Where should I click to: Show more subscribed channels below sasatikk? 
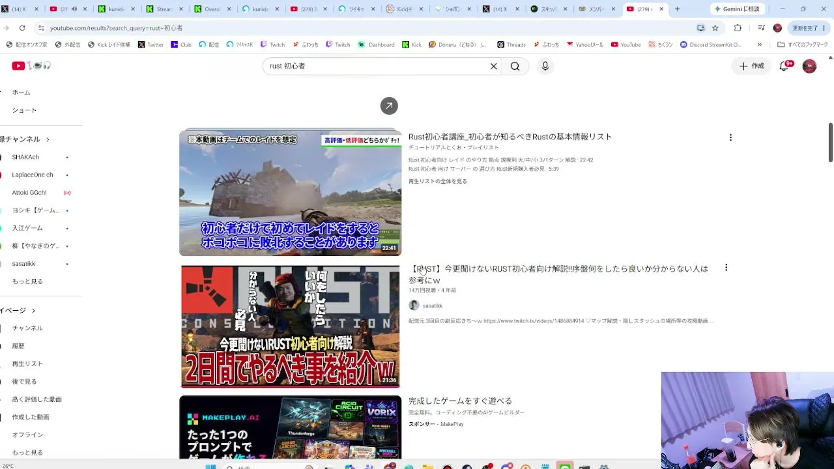[x=27, y=281]
